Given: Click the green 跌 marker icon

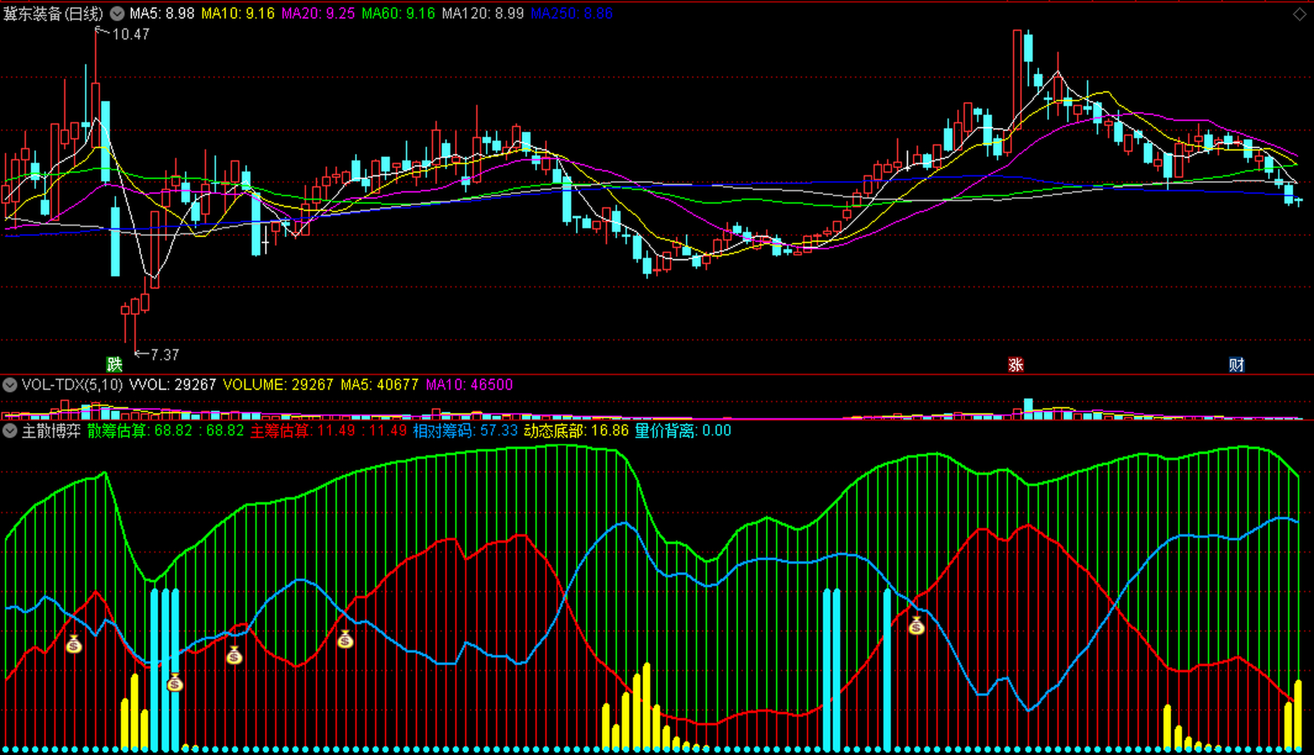Looking at the screenshot, I should point(114,364).
